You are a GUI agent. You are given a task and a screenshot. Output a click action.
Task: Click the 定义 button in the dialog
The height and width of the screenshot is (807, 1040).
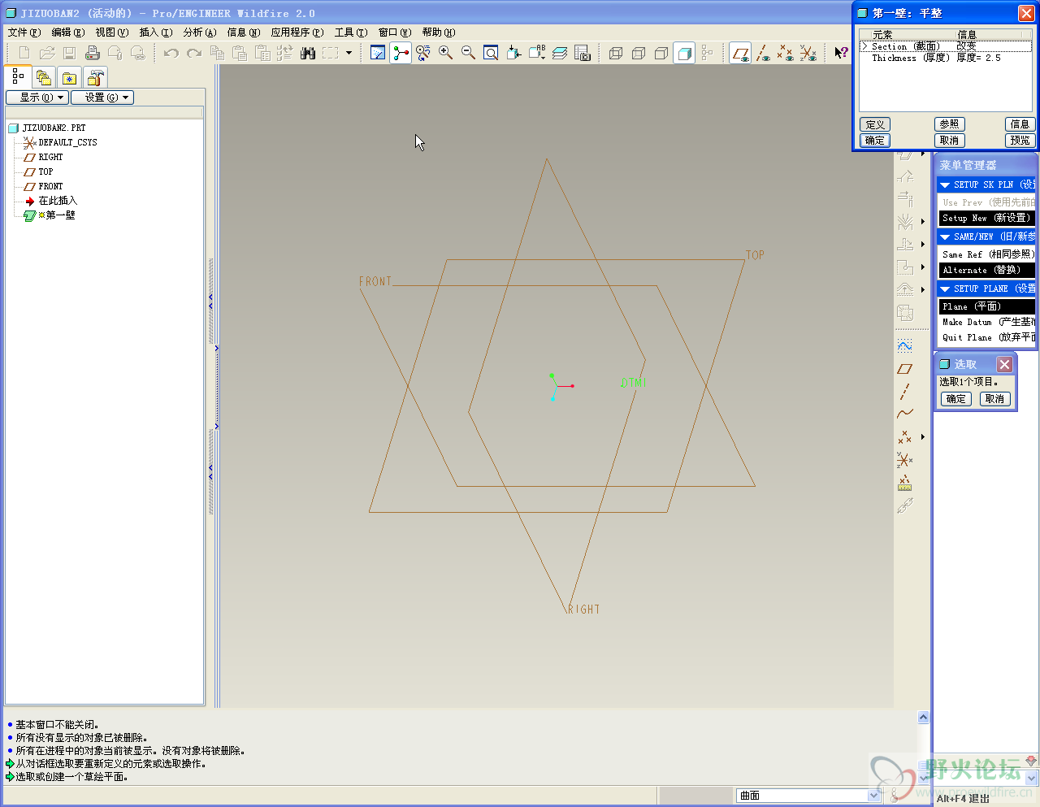click(x=875, y=124)
